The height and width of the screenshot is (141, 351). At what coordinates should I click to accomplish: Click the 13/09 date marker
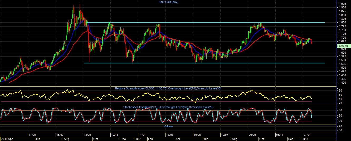87,134
